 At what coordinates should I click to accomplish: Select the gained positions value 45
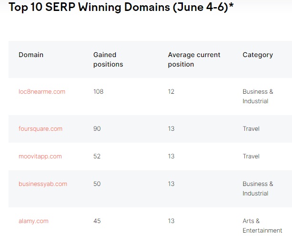tap(97, 221)
